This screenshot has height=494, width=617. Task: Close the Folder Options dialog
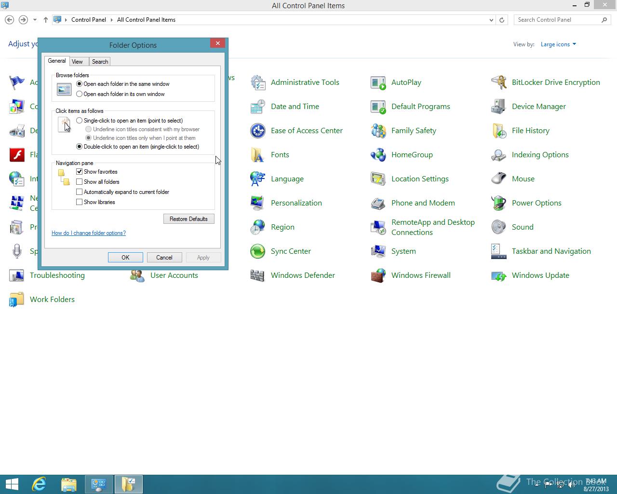[x=217, y=43]
